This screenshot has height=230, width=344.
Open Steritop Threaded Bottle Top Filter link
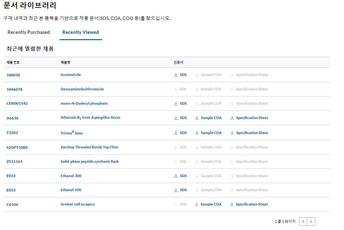(x=90, y=147)
